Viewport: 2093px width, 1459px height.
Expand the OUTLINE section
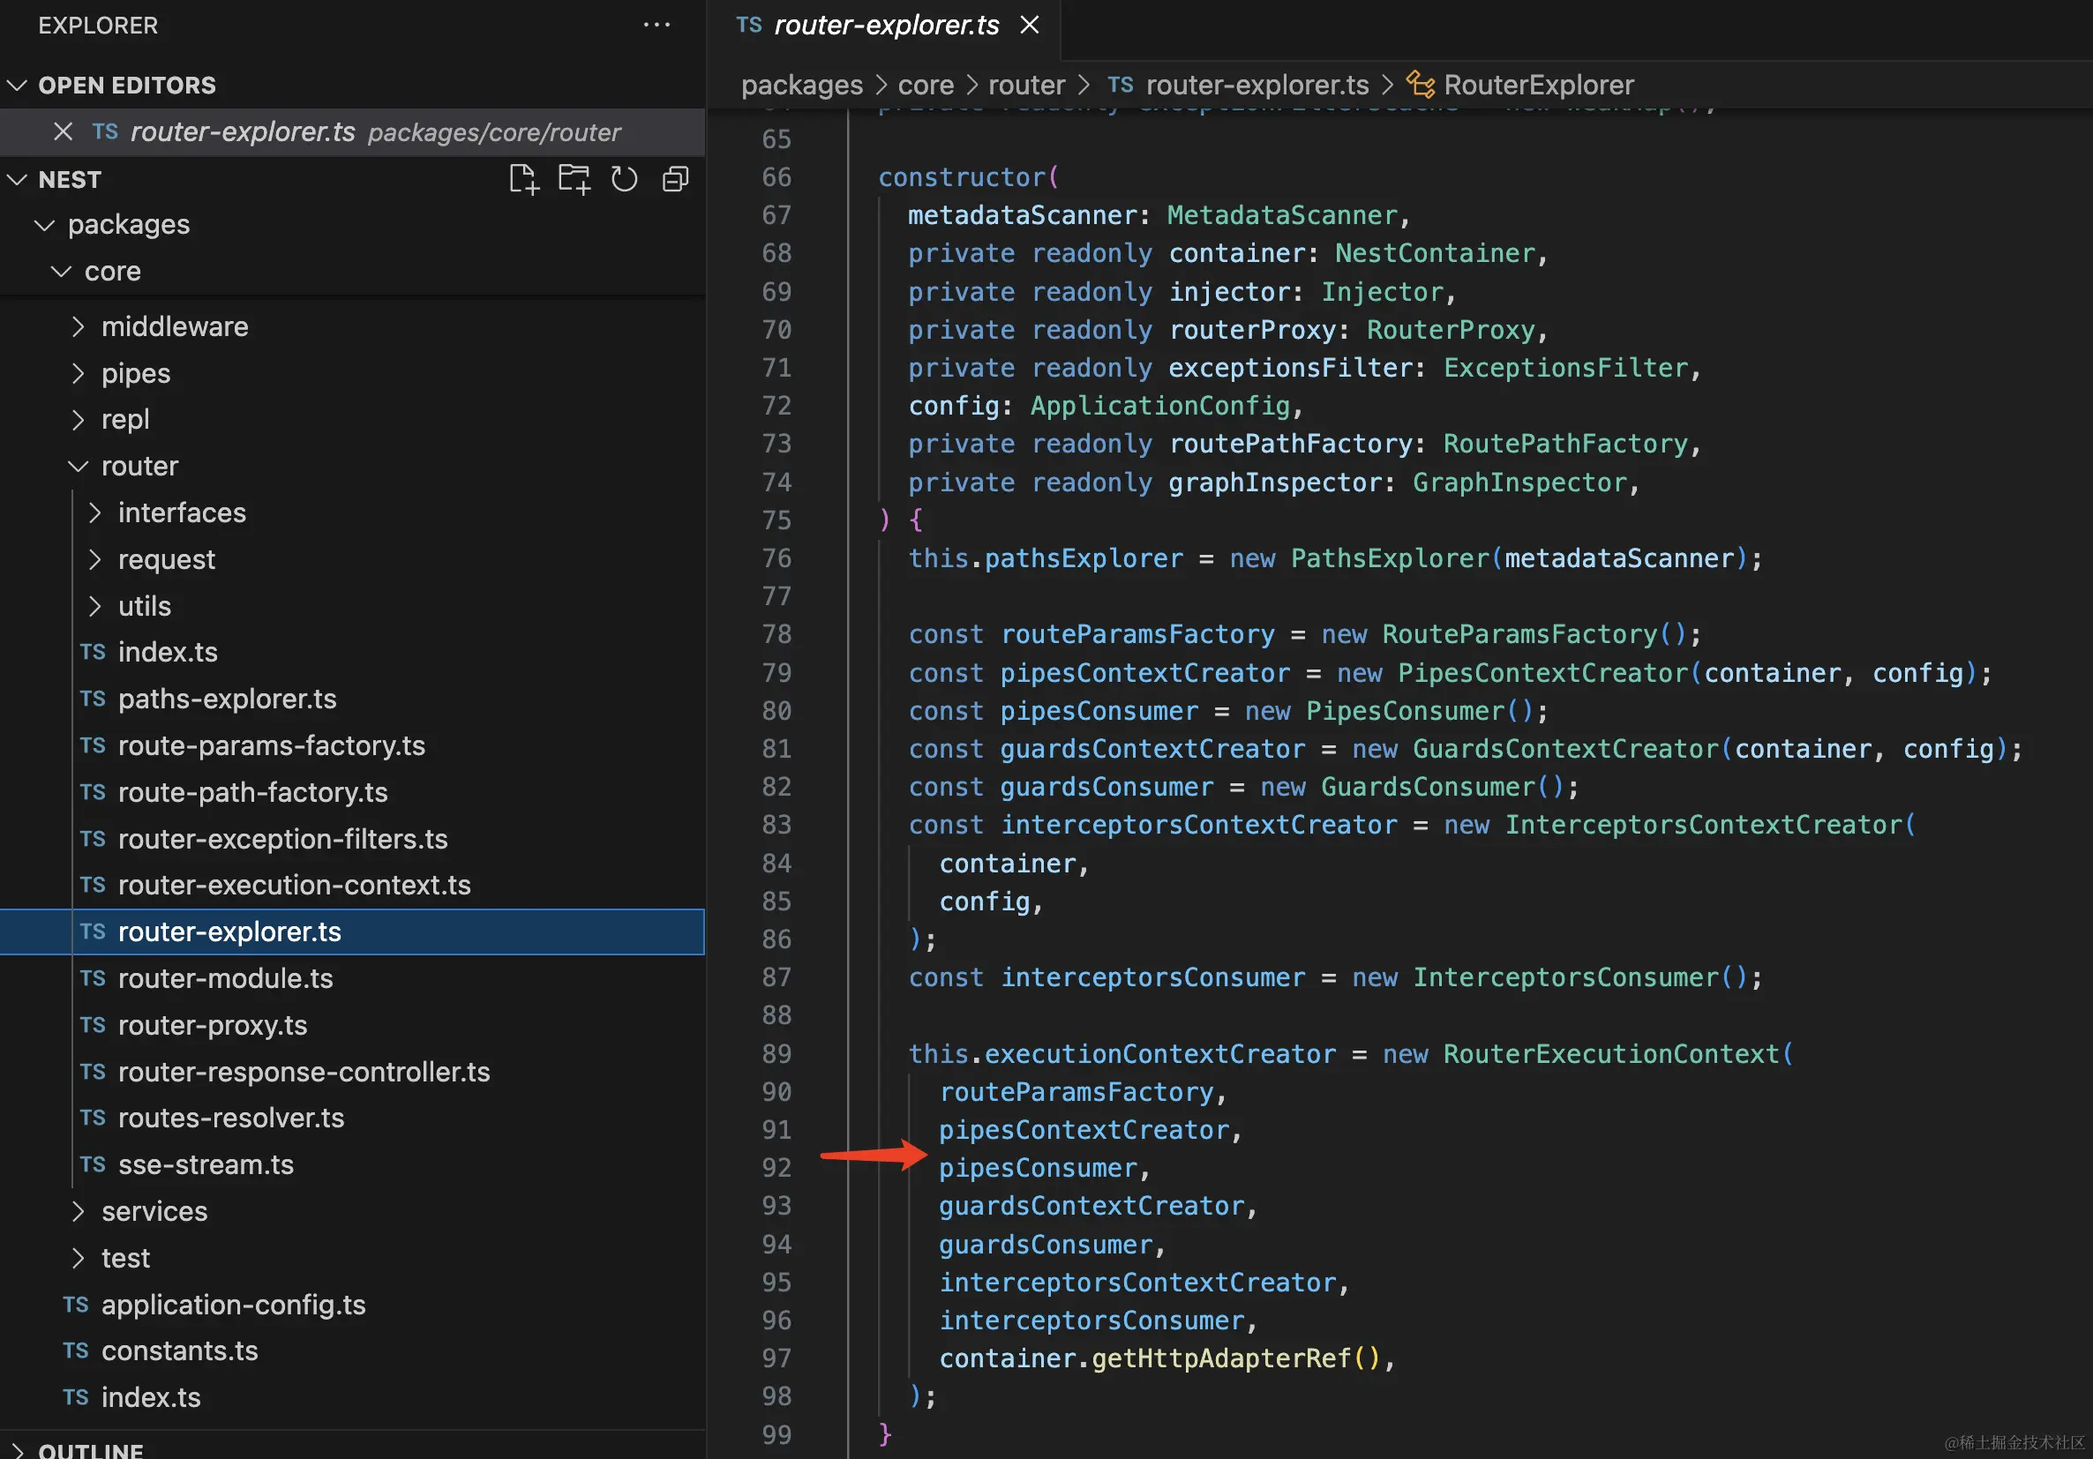click(x=17, y=1449)
